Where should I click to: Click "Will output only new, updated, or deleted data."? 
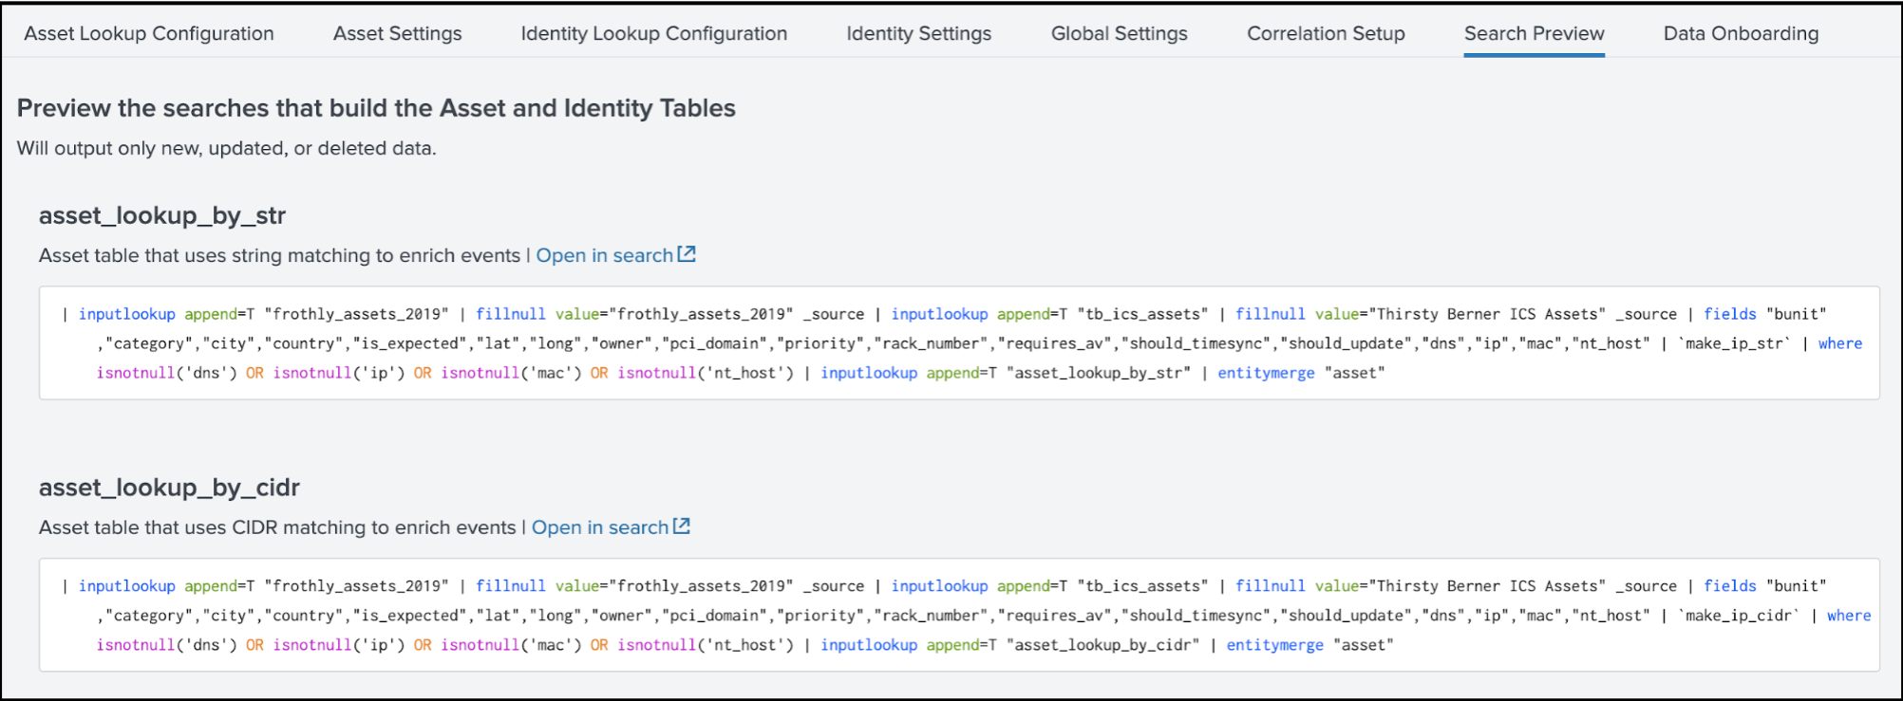click(227, 148)
